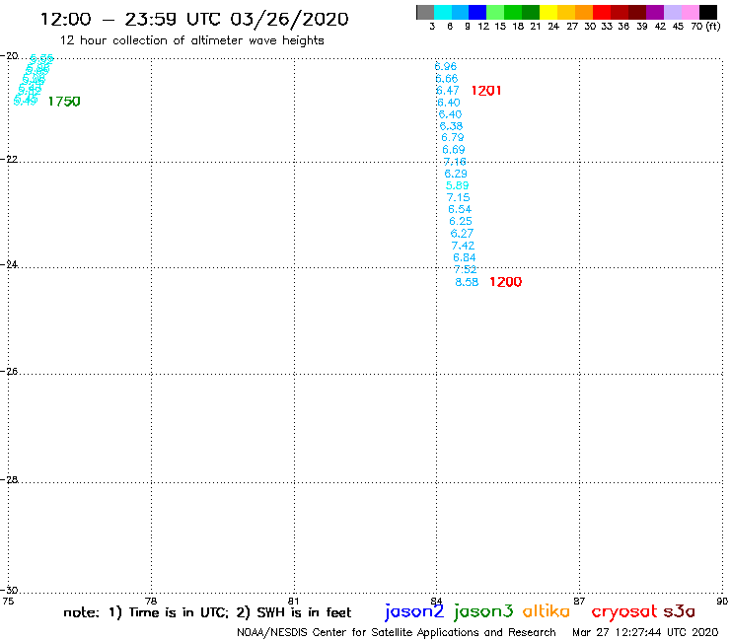Image resolution: width=730 pixels, height=641 pixels.
Task: Select the green 1750 time label
Action: tap(64, 101)
